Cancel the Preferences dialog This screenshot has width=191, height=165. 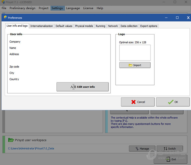coord(138,102)
